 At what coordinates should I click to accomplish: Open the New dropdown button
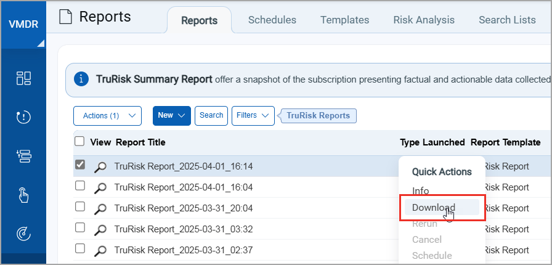pos(171,115)
